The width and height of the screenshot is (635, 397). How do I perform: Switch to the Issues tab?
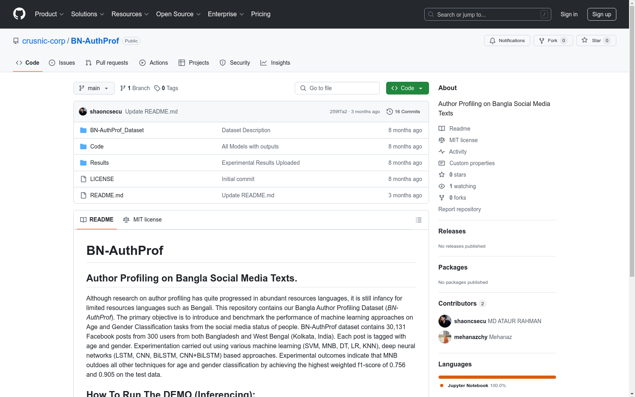tap(62, 63)
